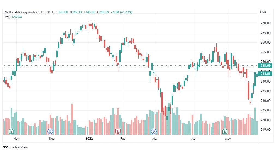Click the Apr label on time axis
The height and width of the screenshot is (152, 276).
tap(194, 139)
